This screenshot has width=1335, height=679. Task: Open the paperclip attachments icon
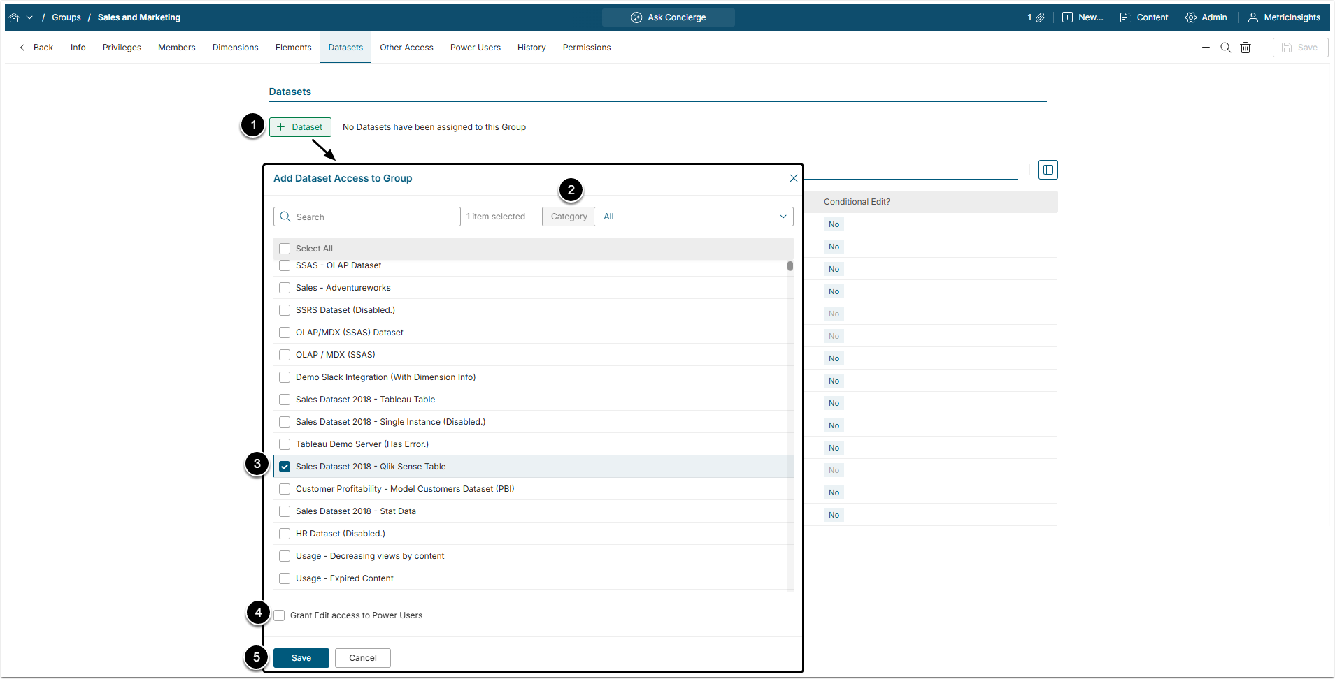tap(1040, 17)
